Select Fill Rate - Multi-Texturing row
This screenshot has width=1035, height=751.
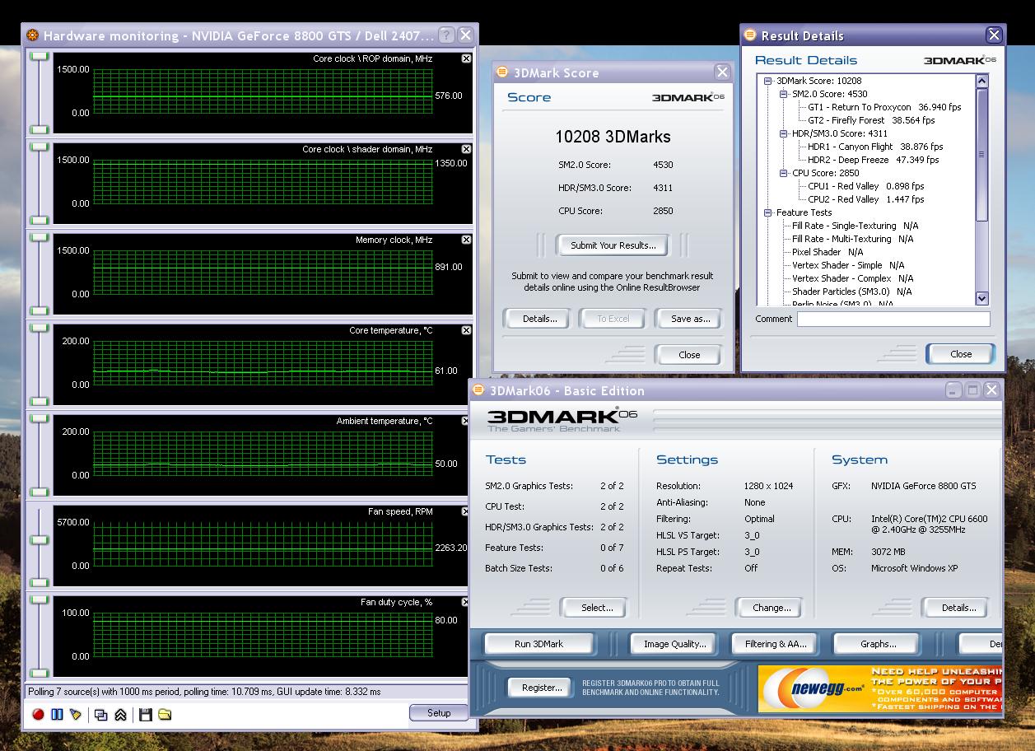coord(852,239)
